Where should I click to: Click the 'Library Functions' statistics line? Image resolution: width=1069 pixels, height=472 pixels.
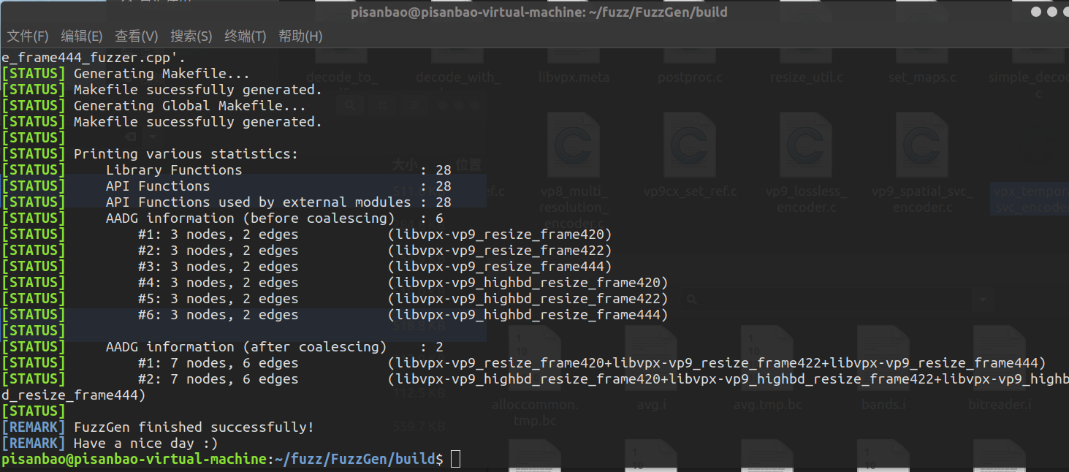278,170
